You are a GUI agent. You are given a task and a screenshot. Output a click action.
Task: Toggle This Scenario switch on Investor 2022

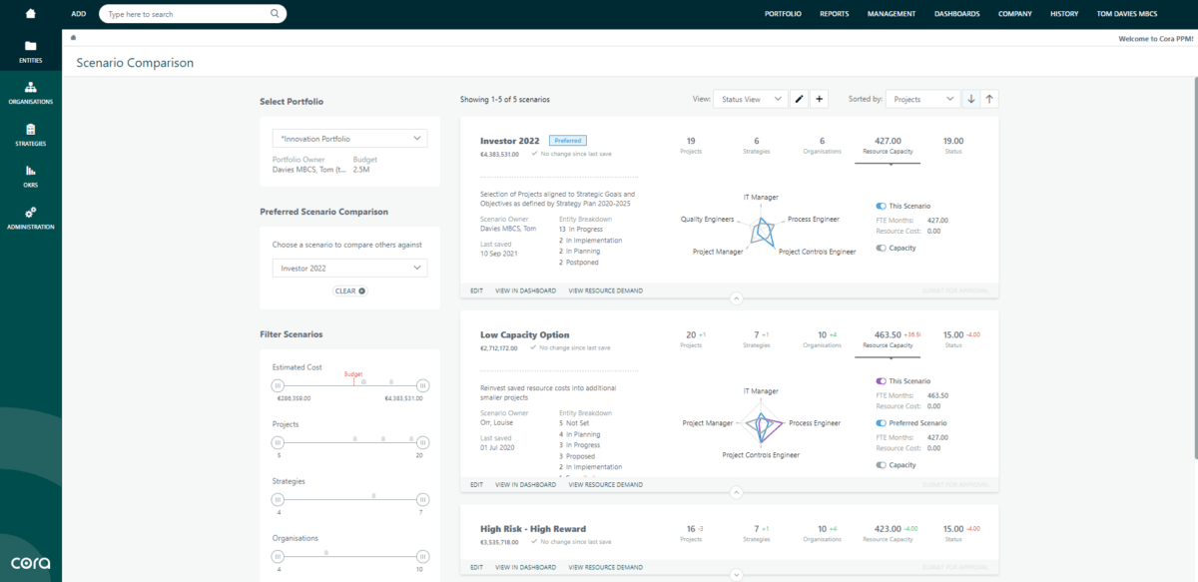882,206
